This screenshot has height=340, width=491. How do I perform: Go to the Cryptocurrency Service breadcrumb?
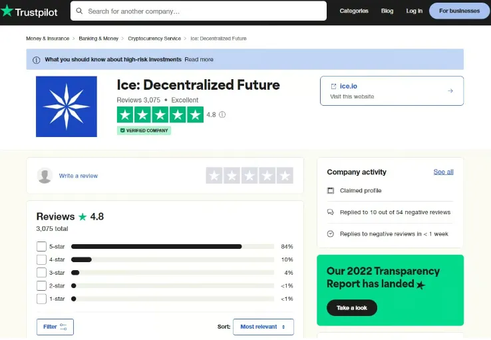pyautogui.click(x=154, y=39)
